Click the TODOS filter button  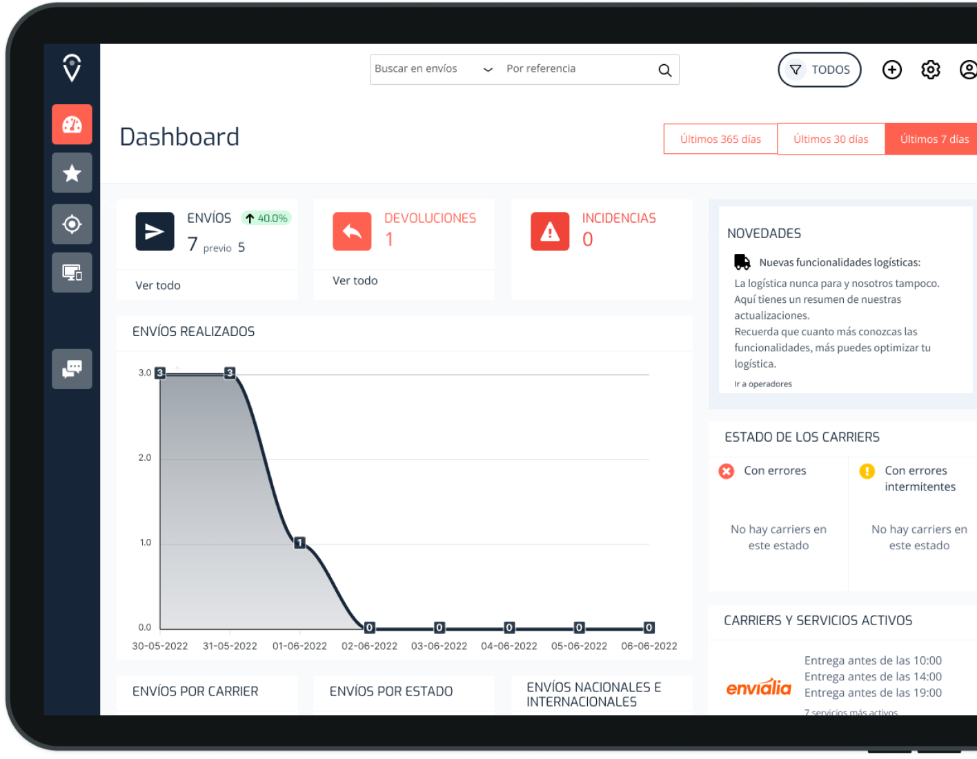(820, 70)
